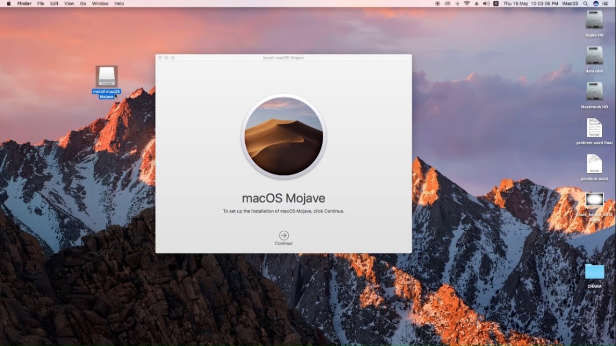616x346 pixels.
Task: Click the macOS Mojave dune artwork
Action: [283, 136]
